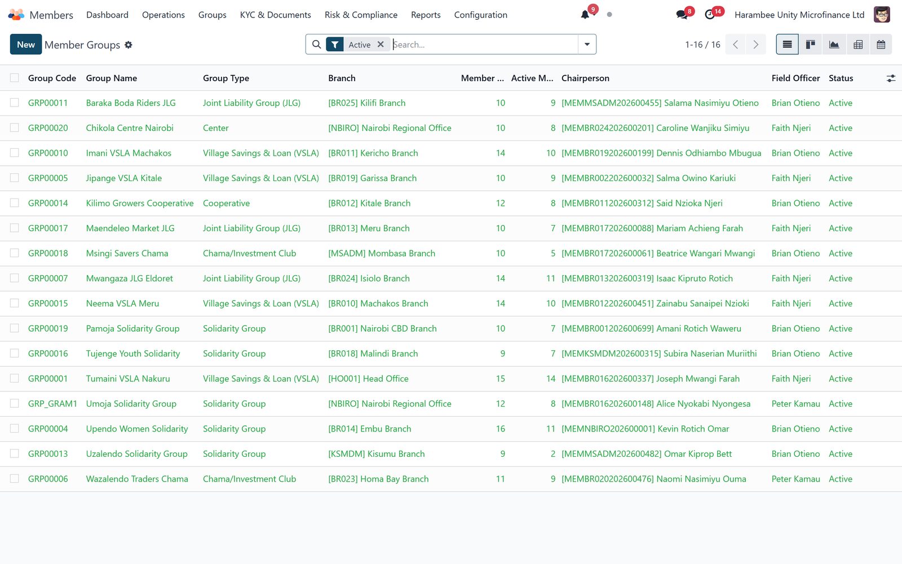Switch to calendar view
The image size is (902, 564).
pos(881,45)
